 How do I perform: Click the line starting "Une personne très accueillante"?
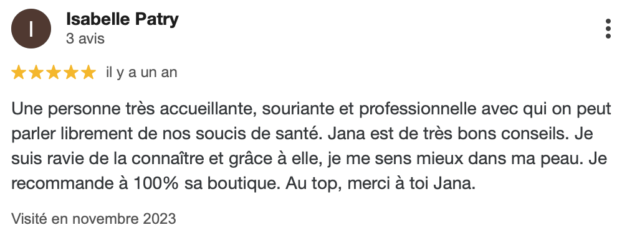(x=312, y=109)
